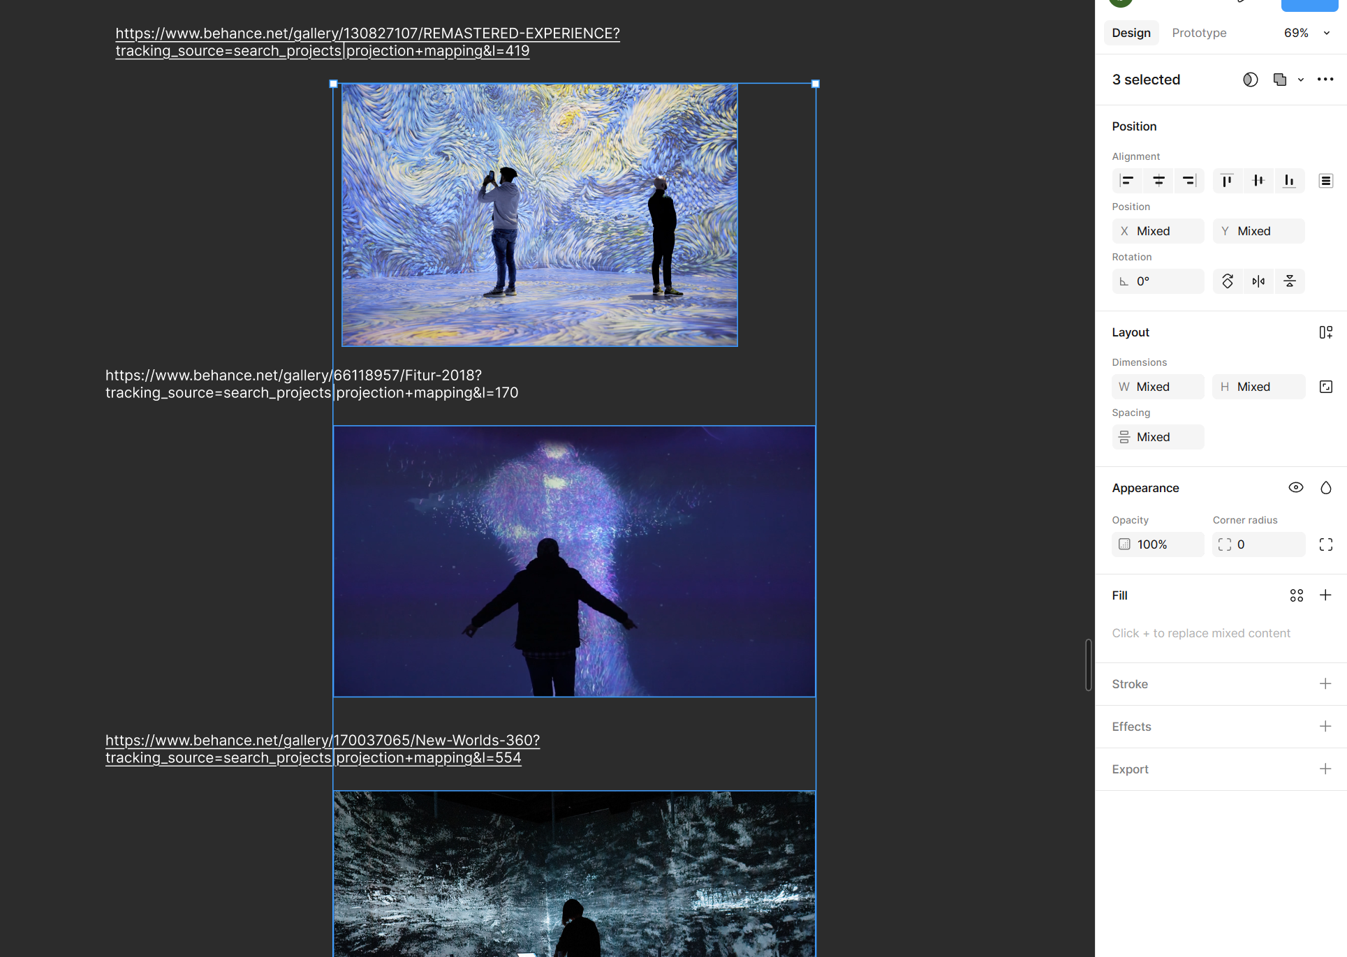
Task: Click the align bottom icon
Action: pos(1289,181)
